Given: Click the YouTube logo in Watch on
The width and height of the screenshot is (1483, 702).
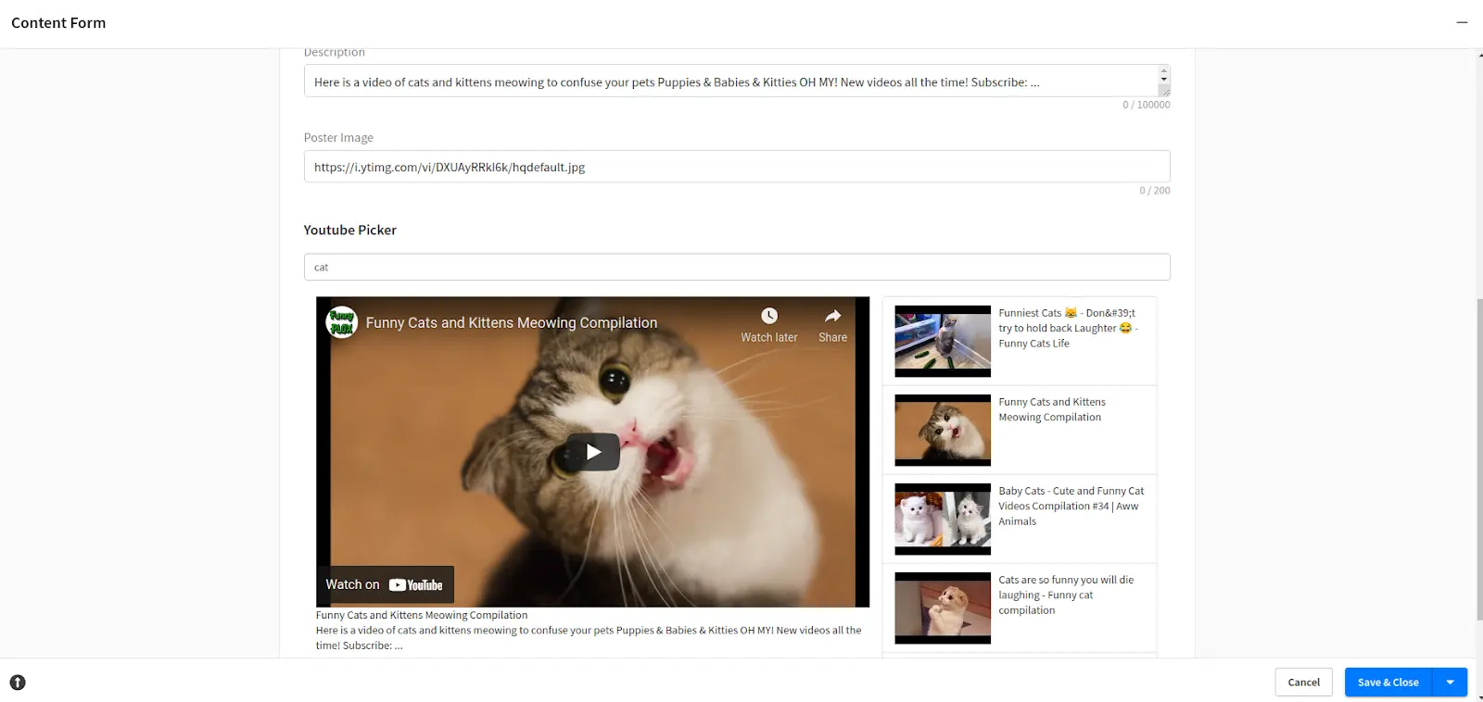Looking at the screenshot, I should (x=416, y=585).
